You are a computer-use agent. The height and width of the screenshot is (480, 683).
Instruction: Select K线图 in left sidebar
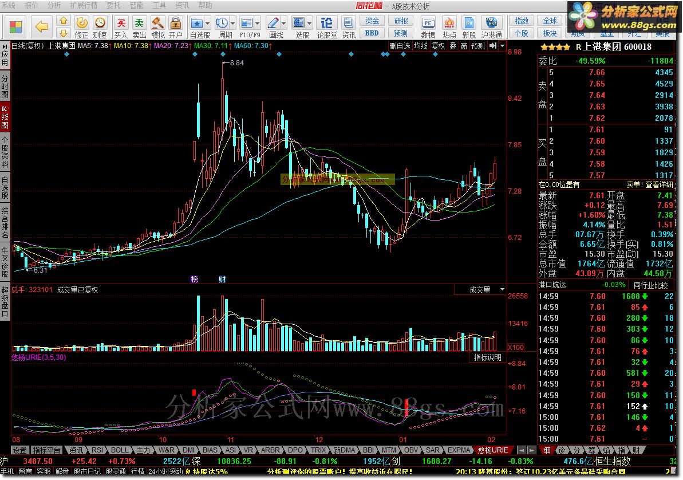[x=5, y=117]
